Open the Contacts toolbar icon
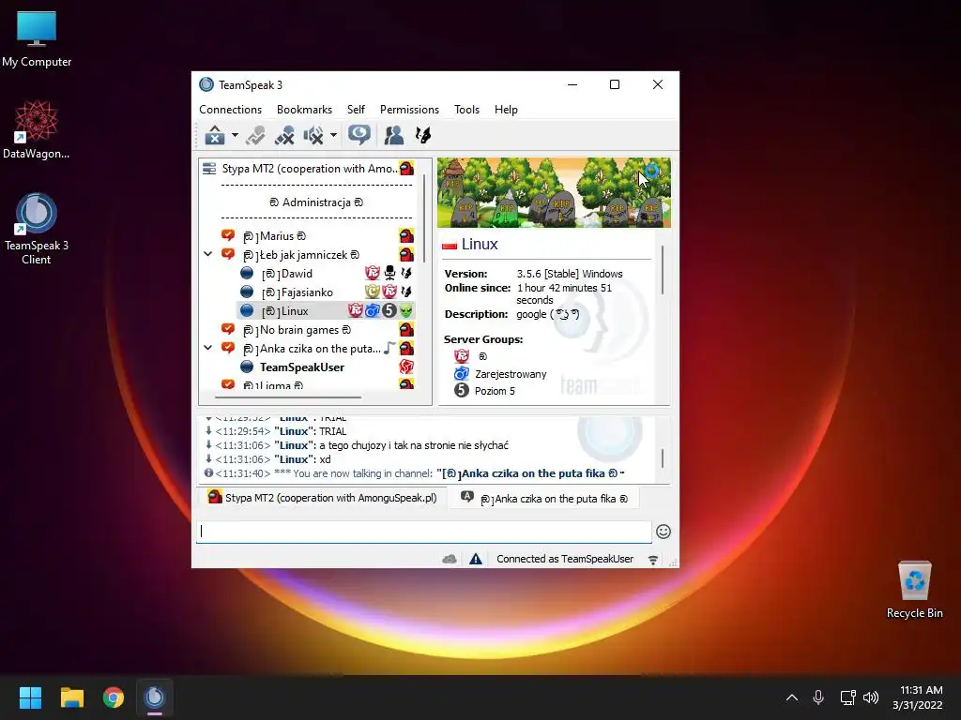This screenshot has width=961, height=720. click(x=393, y=135)
